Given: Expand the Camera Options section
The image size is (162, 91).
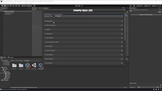Looking at the screenshot, I should 49,38.
